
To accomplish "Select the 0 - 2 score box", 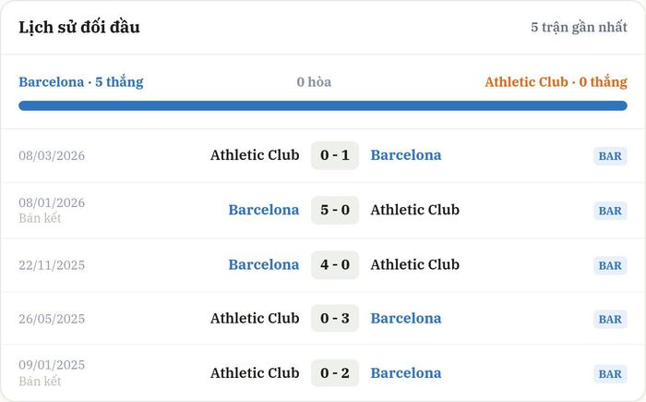I will click(335, 373).
